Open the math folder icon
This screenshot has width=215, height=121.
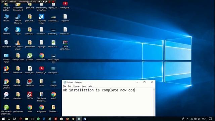(42, 83)
